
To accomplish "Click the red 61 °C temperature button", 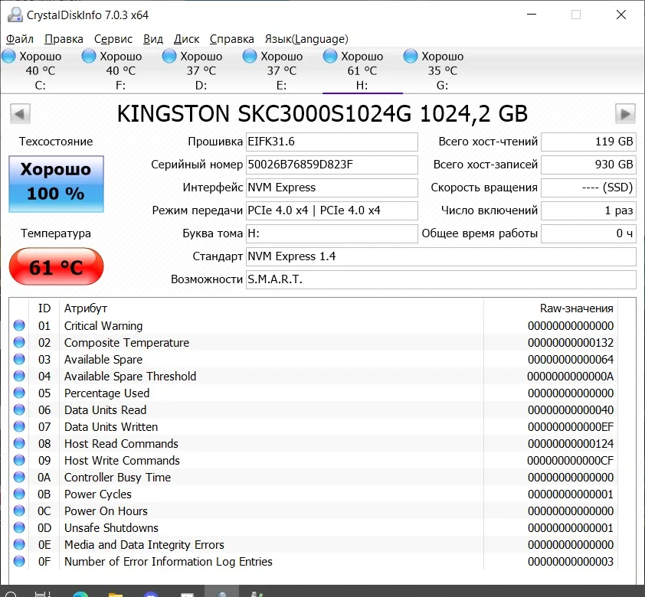I will [57, 266].
